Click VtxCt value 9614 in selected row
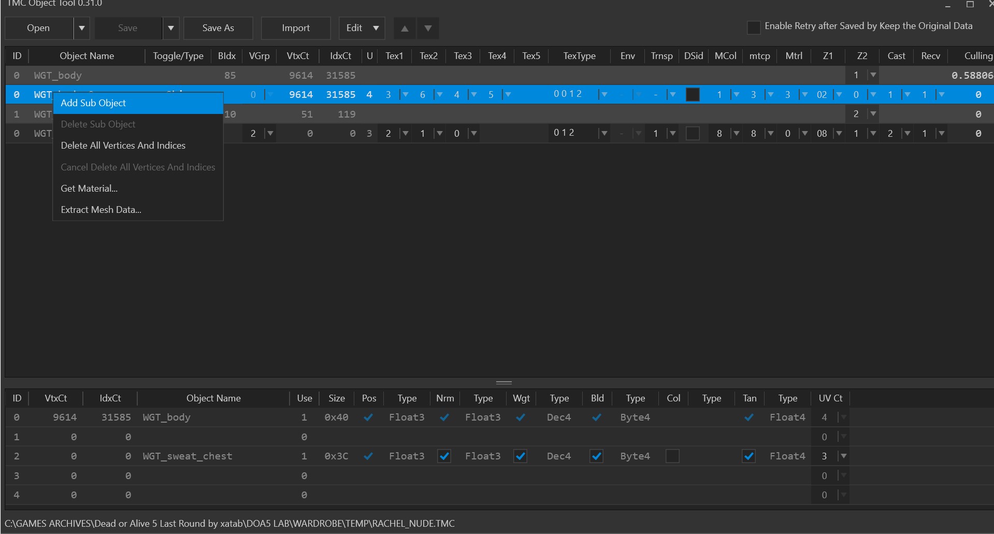Image resolution: width=994 pixels, height=534 pixels. (301, 95)
